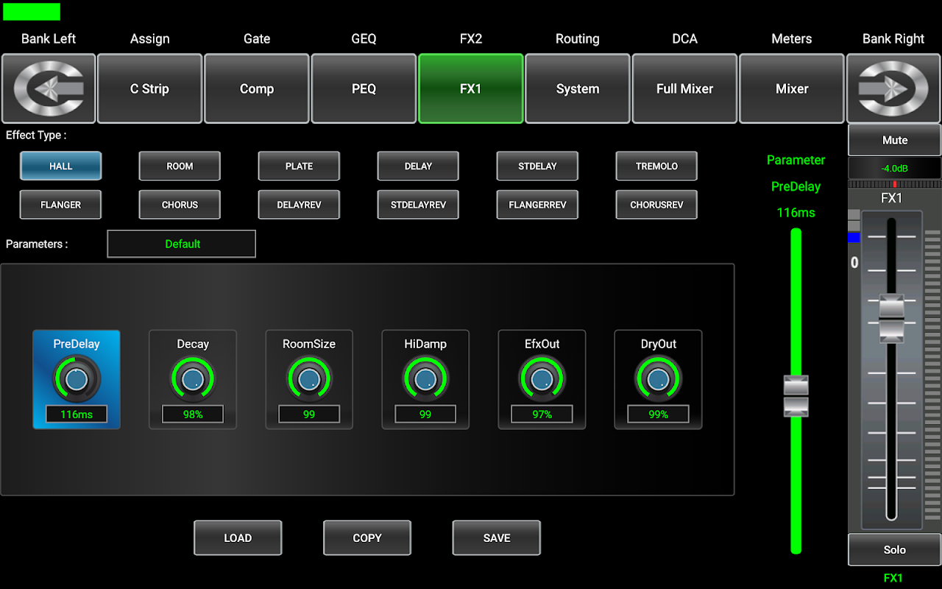Click the Assign label above C Strip
942x589 pixels.
tap(149, 39)
